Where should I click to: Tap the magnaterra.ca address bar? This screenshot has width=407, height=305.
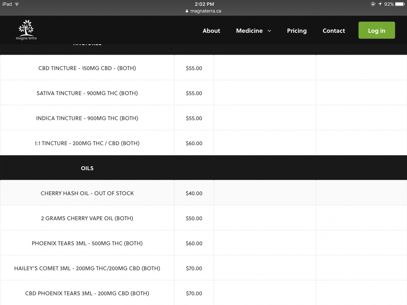tap(203, 11)
